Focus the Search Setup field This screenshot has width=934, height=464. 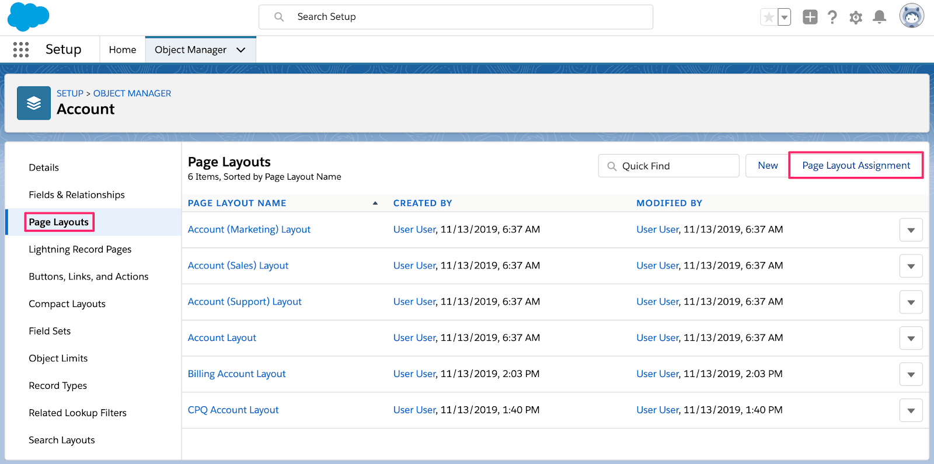[x=456, y=17]
